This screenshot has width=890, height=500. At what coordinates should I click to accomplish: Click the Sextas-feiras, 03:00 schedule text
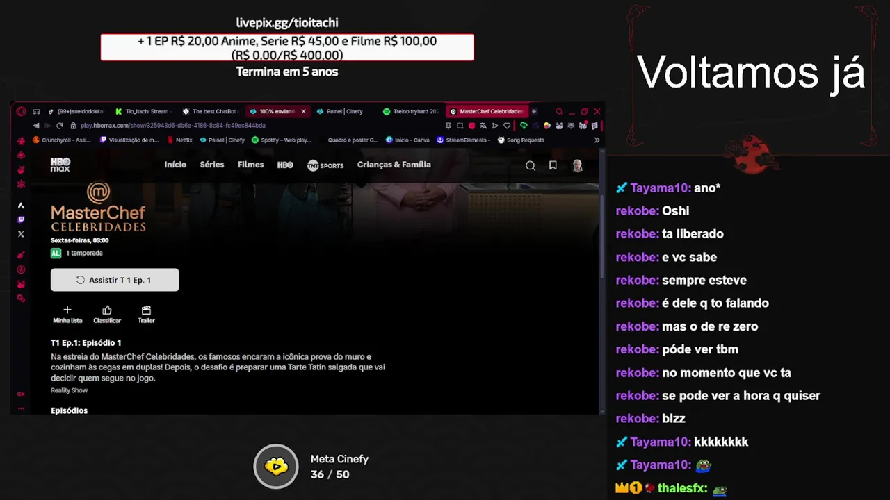(x=79, y=240)
